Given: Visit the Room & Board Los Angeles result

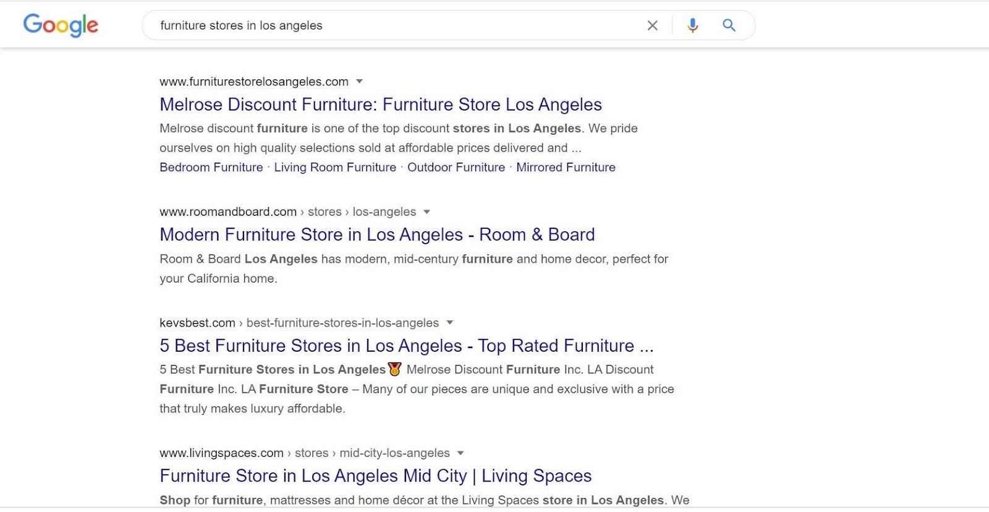Looking at the screenshot, I should 377,234.
